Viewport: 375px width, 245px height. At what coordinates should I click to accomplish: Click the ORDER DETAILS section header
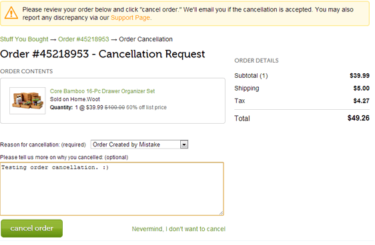pyautogui.click(x=256, y=61)
